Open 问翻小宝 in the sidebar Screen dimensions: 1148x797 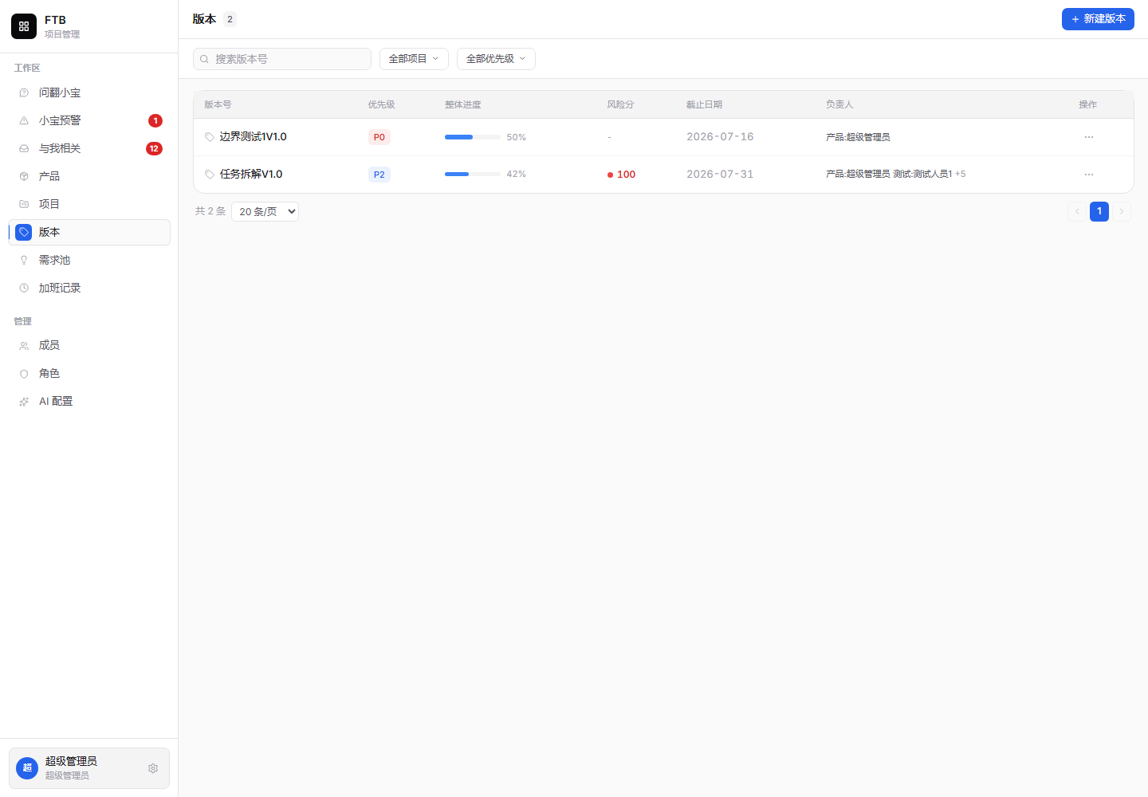(89, 93)
